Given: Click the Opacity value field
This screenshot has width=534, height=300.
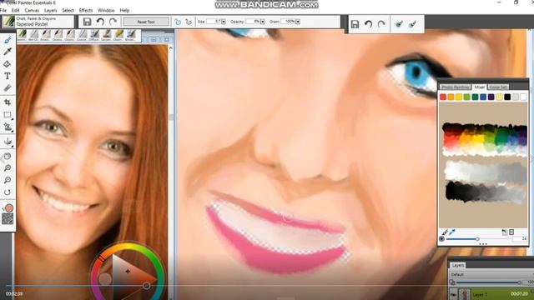Looking at the screenshot, I should (253, 22).
